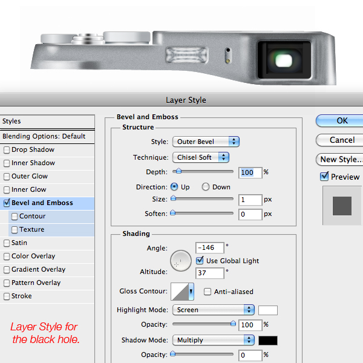Screen dimensions: 363x363
Task: Click the Shadow Opacity slider handle
Action: [172, 353]
